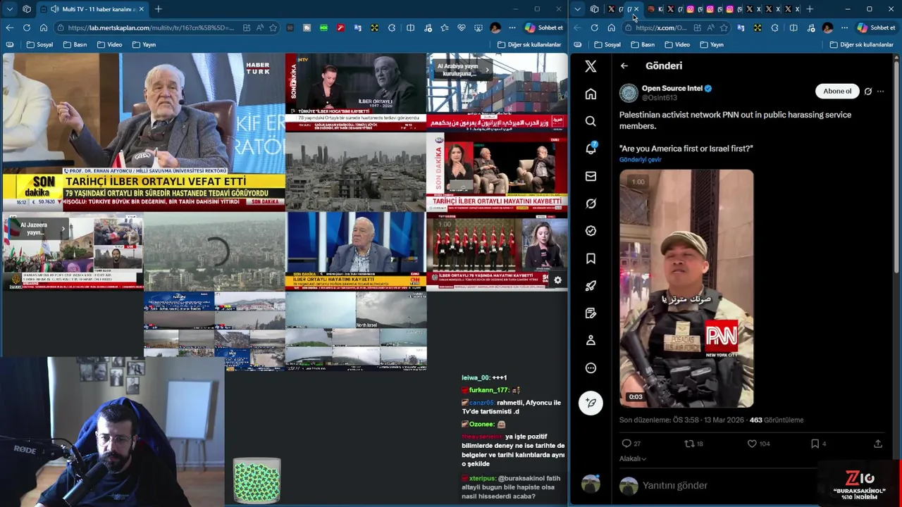Reply to the post with 27 comments
The height and width of the screenshot is (507, 902).
click(x=631, y=444)
